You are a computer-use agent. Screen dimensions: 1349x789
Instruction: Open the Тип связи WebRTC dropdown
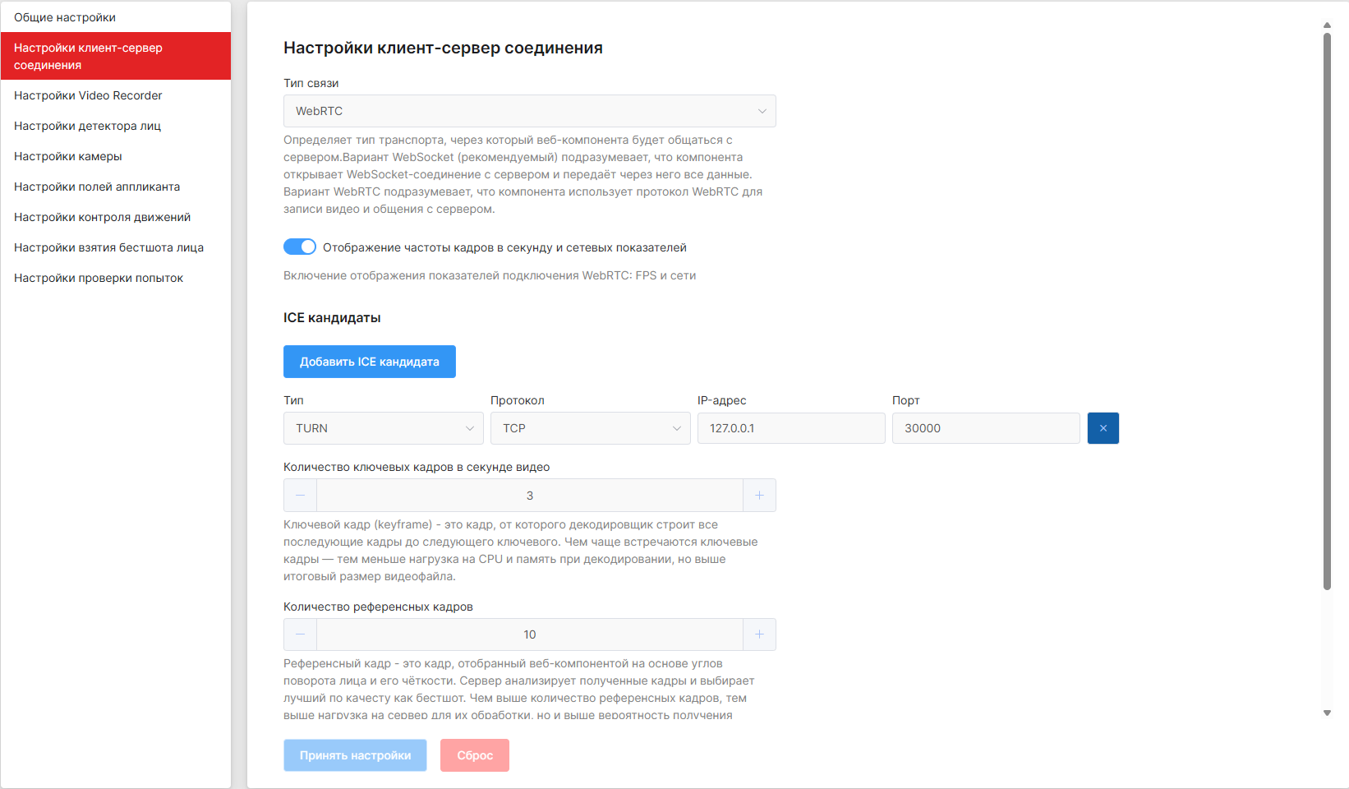529,111
